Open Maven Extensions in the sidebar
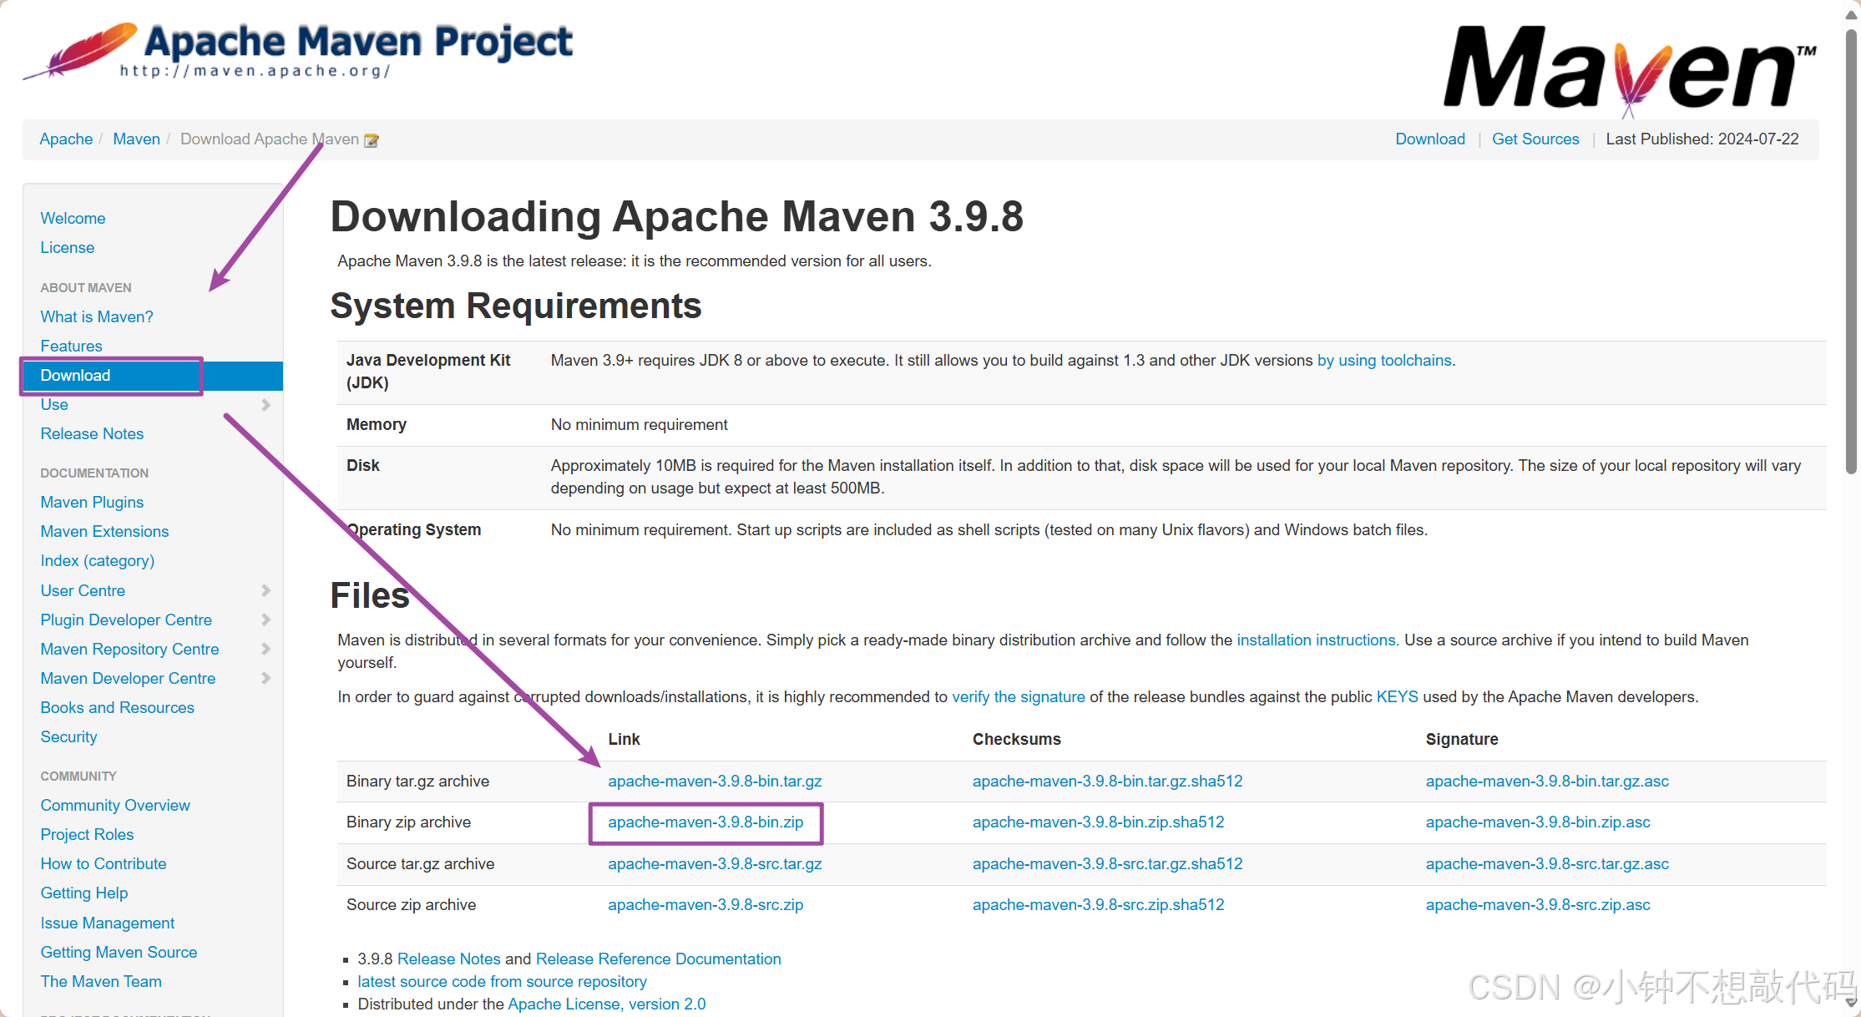This screenshot has width=1861, height=1017. 104,531
